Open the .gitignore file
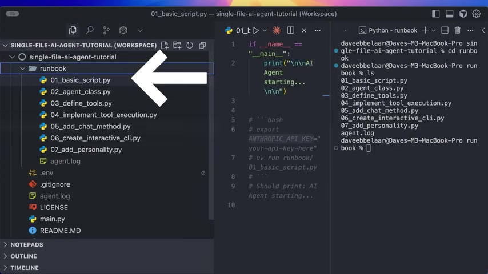 55,184
